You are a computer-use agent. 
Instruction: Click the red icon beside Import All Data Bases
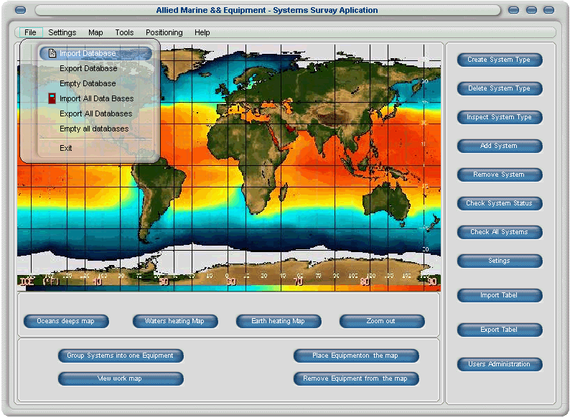point(52,98)
